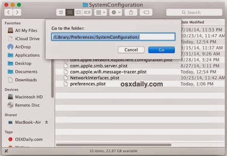
Task: Switch to Cover Flow view
Action: 87,12
